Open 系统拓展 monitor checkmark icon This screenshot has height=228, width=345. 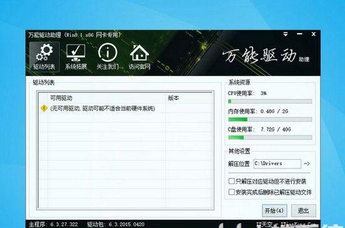[76, 57]
